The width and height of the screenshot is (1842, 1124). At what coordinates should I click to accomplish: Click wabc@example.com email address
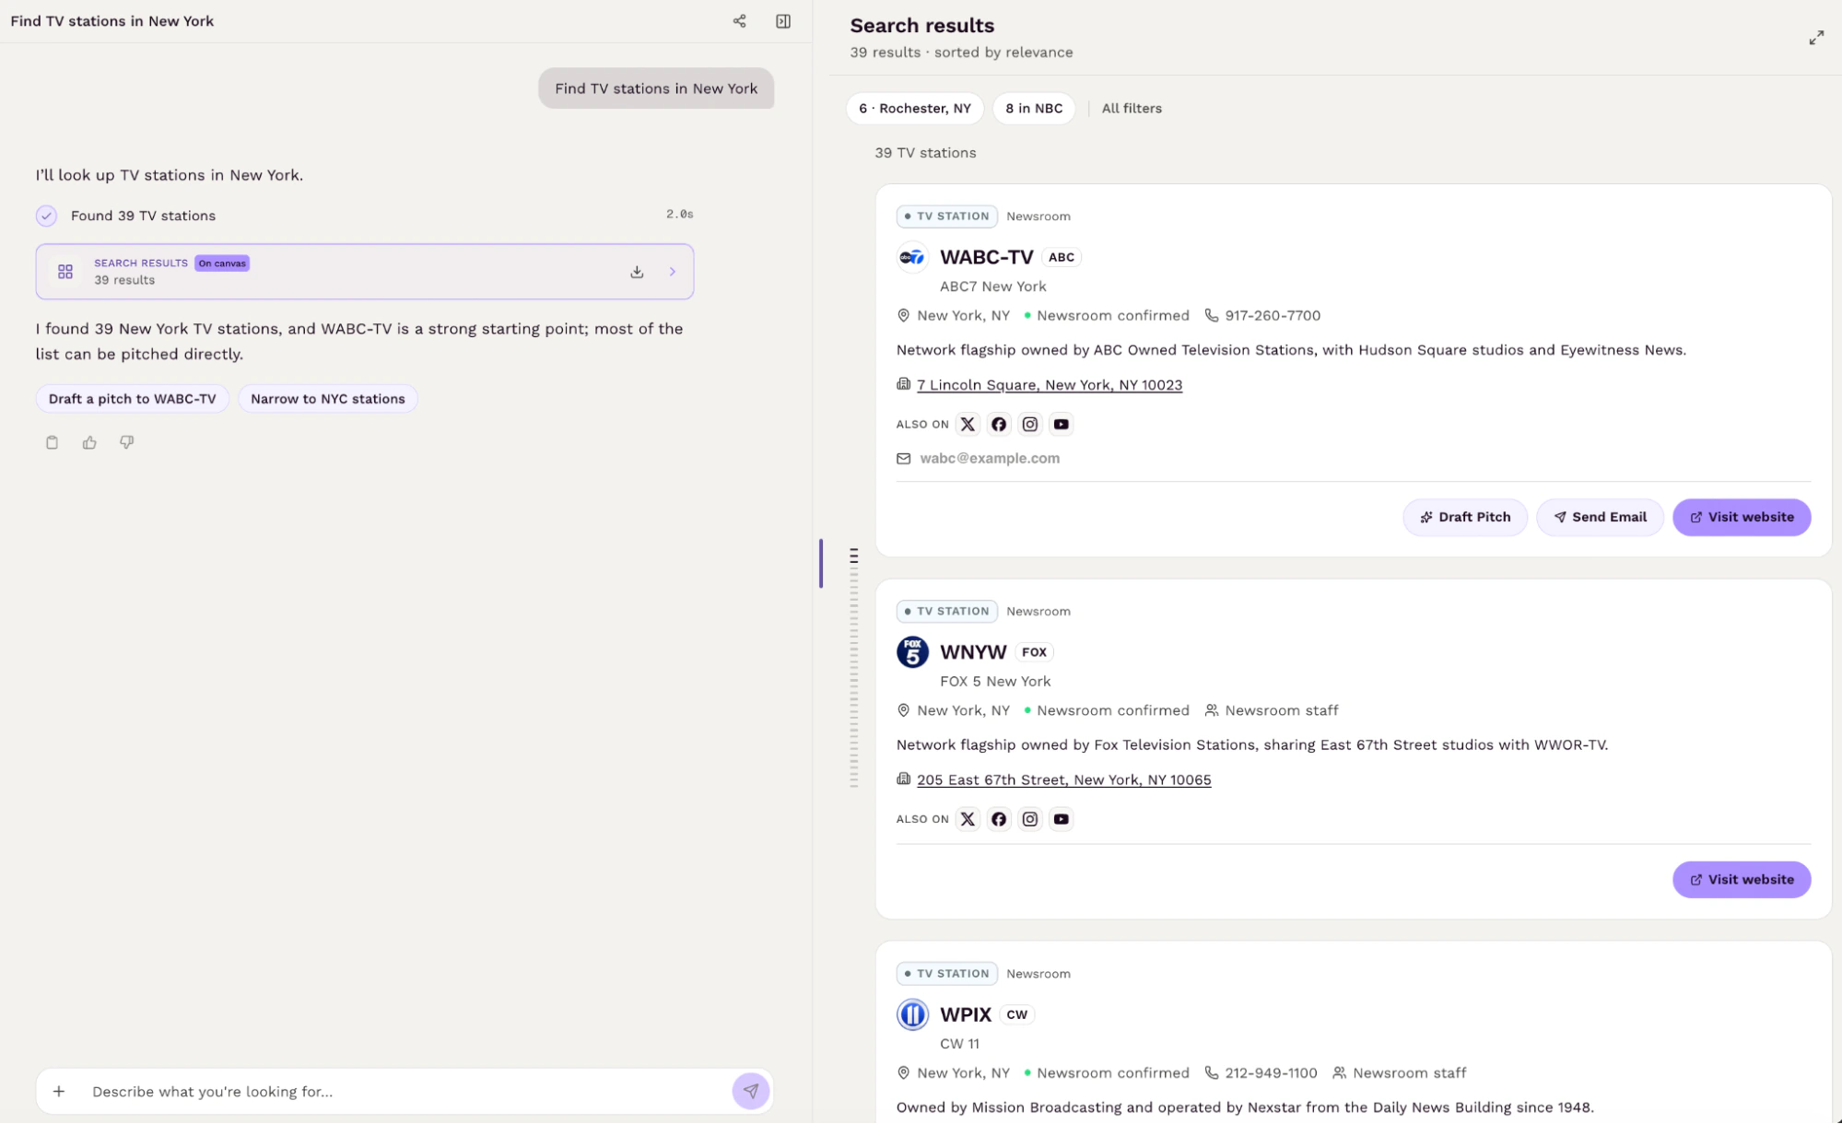[x=990, y=458]
